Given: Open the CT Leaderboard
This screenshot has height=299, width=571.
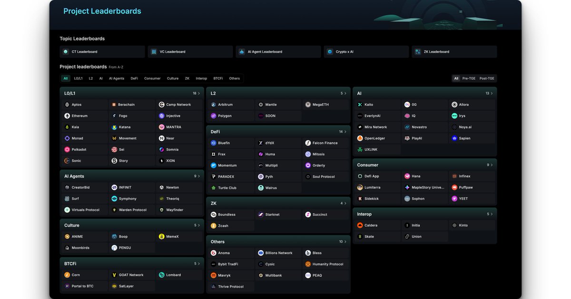Looking at the screenshot, I should (x=102, y=52).
